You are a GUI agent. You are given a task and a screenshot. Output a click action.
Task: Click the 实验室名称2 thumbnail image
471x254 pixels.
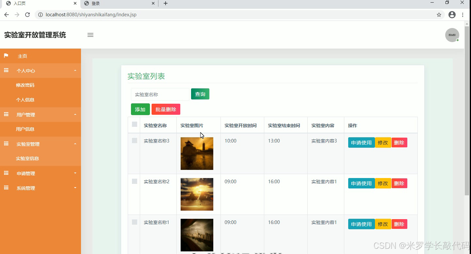pos(197,194)
